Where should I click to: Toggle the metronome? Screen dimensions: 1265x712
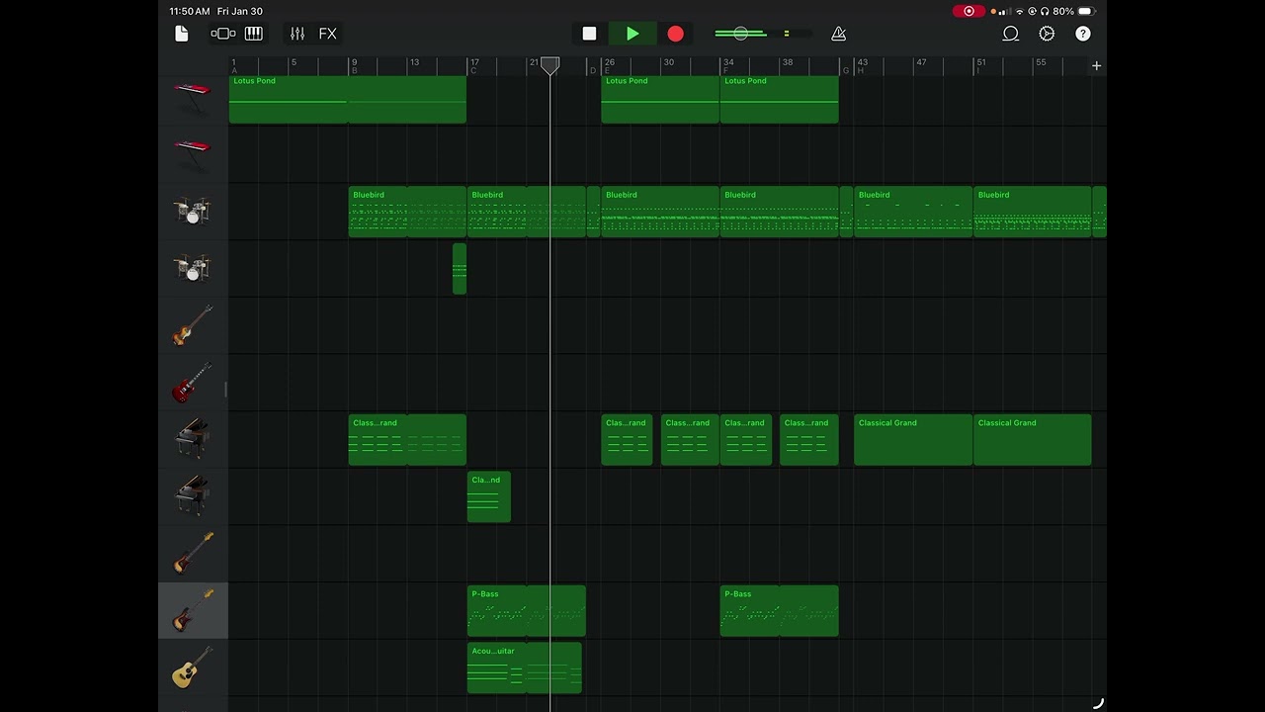click(x=838, y=34)
